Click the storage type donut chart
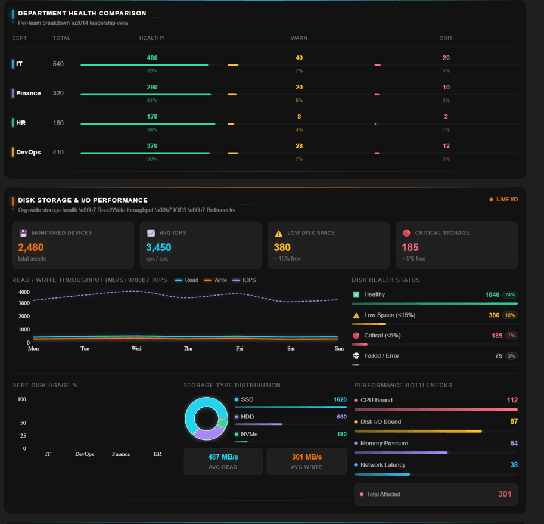The width and height of the screenshot is (544, 524). tap(206, 418)
